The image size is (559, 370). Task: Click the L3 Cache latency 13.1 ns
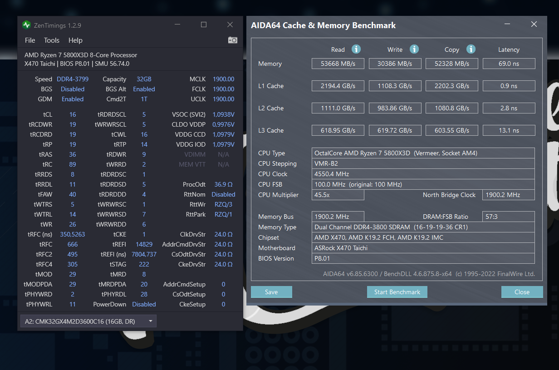[x=509, y=130]
